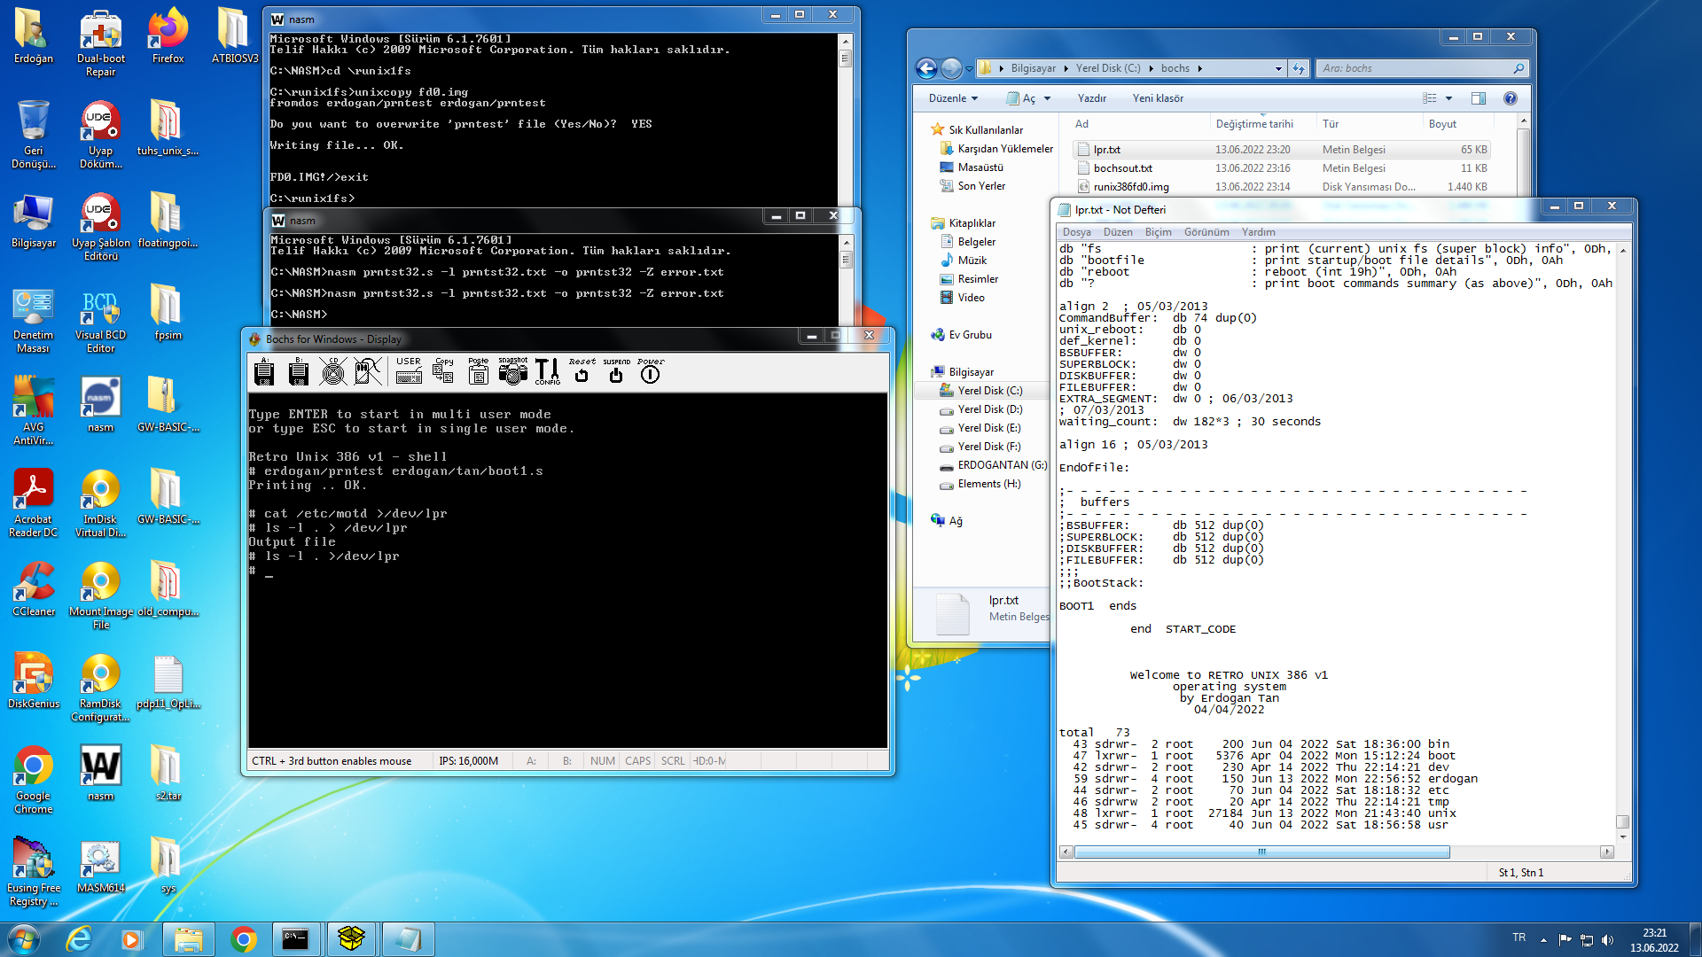Toggle the preview pane in Explorer

[1479, 98]
